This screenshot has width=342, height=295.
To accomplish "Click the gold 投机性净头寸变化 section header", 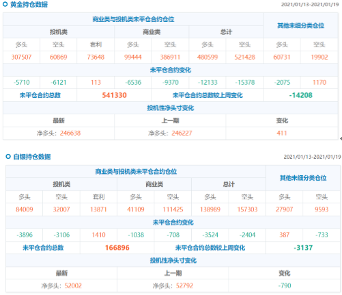I will [171, 108].
